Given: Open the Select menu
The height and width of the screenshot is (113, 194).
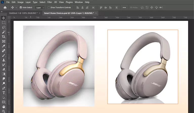Looking at the screenshot, I should 42,2.
